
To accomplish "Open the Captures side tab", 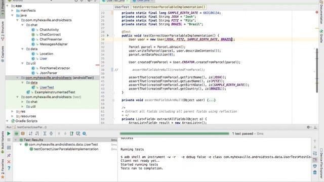I will click(x=3, y=54).
